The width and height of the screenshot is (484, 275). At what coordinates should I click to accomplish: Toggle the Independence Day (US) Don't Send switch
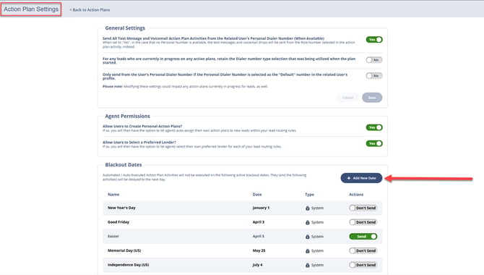point(363,265)
